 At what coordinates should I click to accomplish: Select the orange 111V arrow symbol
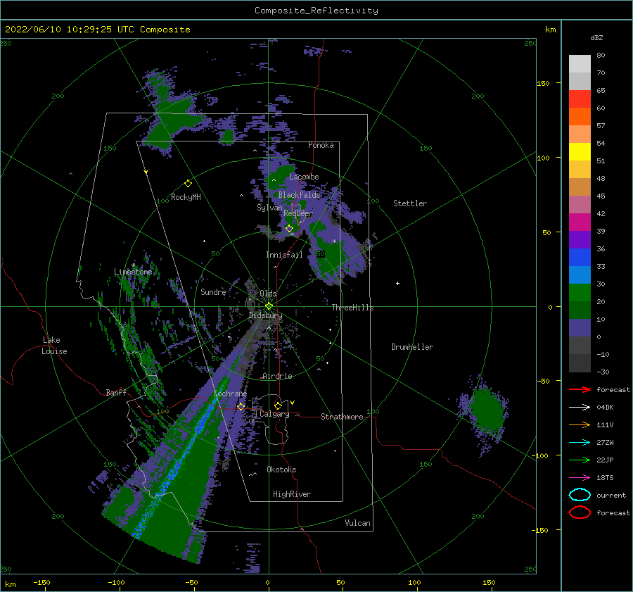[x=580, y=424]
